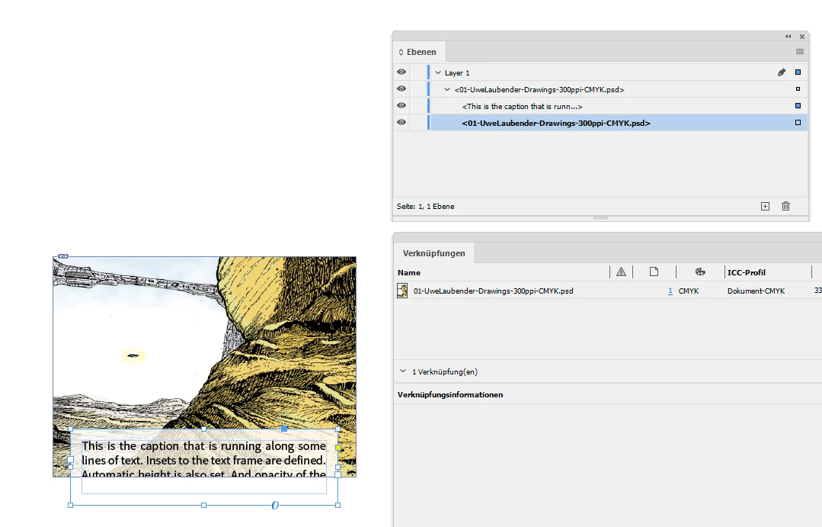This screenshot has width=822, height=527.
Task: Click the yellow anchored-object control square on the caption frame
Action: point(338,448)
